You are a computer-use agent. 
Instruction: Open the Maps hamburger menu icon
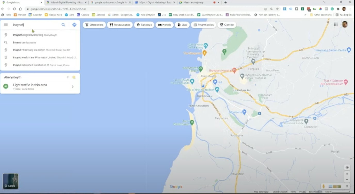click(5, 25)
